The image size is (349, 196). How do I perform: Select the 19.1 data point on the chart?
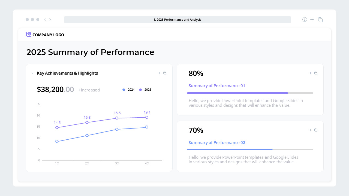coord(147,117)
